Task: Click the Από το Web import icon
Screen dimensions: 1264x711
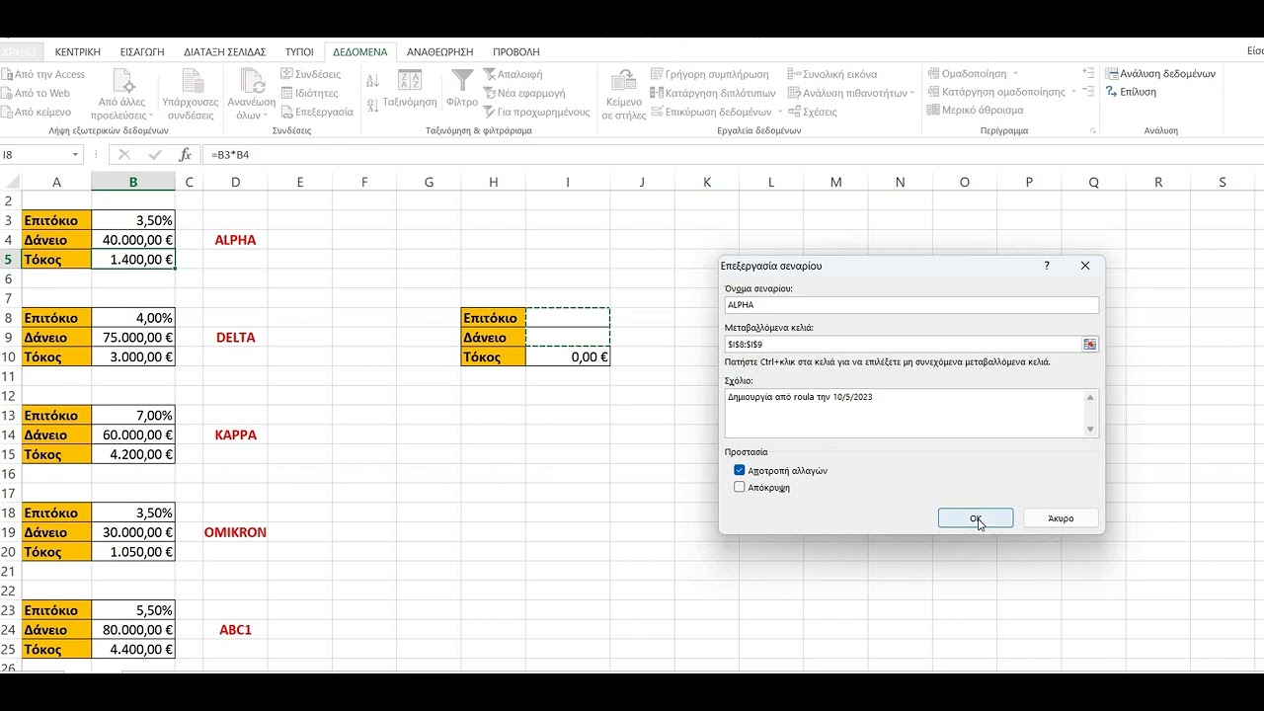Action: (6, 93)
